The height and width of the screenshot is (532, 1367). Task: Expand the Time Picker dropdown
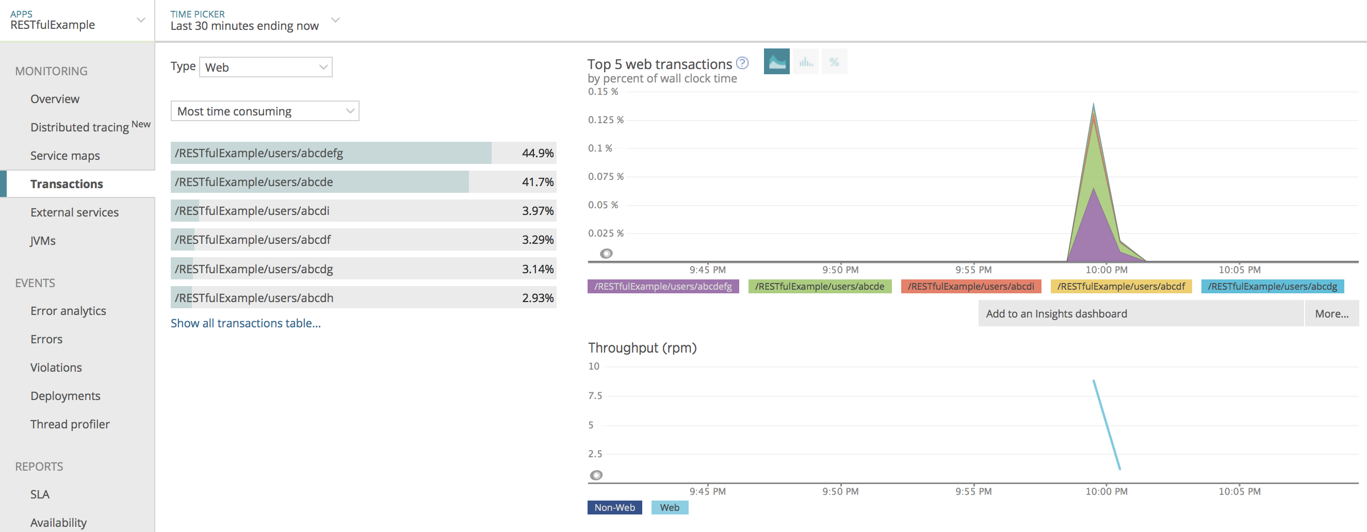[335, 20]
